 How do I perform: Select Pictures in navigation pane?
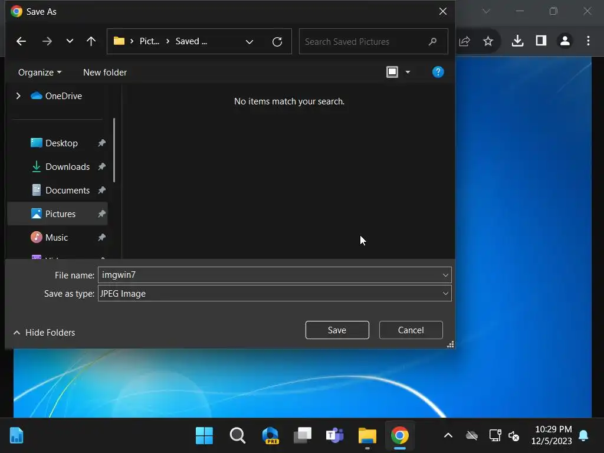tap(57, 214)
